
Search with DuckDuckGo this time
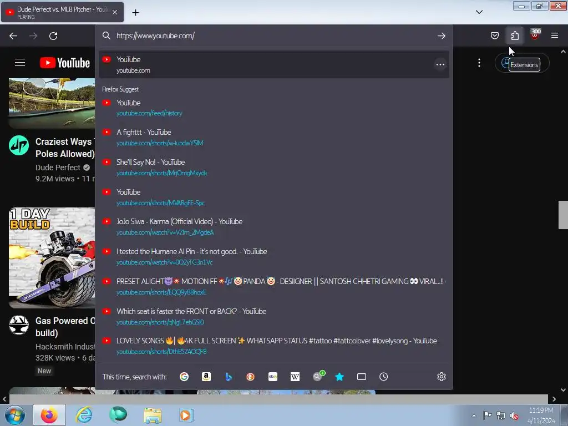coord(250,377)
